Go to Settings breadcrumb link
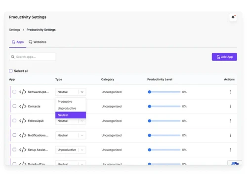The image size is (247, 185). pyautogui.click(x=14, y=30)
